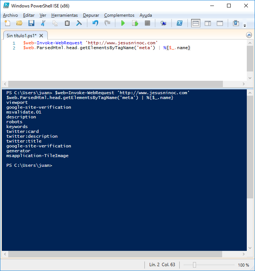Image resolution: width=255 pixels, height=271 pixels.
Task: Click the script editor vertical scrollbar down arrow
Action: pos(250,78)
